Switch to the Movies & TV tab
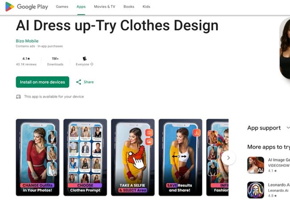290x200 pixels. pos(104,7)
